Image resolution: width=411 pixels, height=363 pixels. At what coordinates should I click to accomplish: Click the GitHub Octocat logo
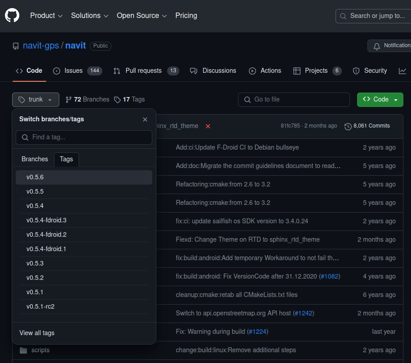(12, 15)
